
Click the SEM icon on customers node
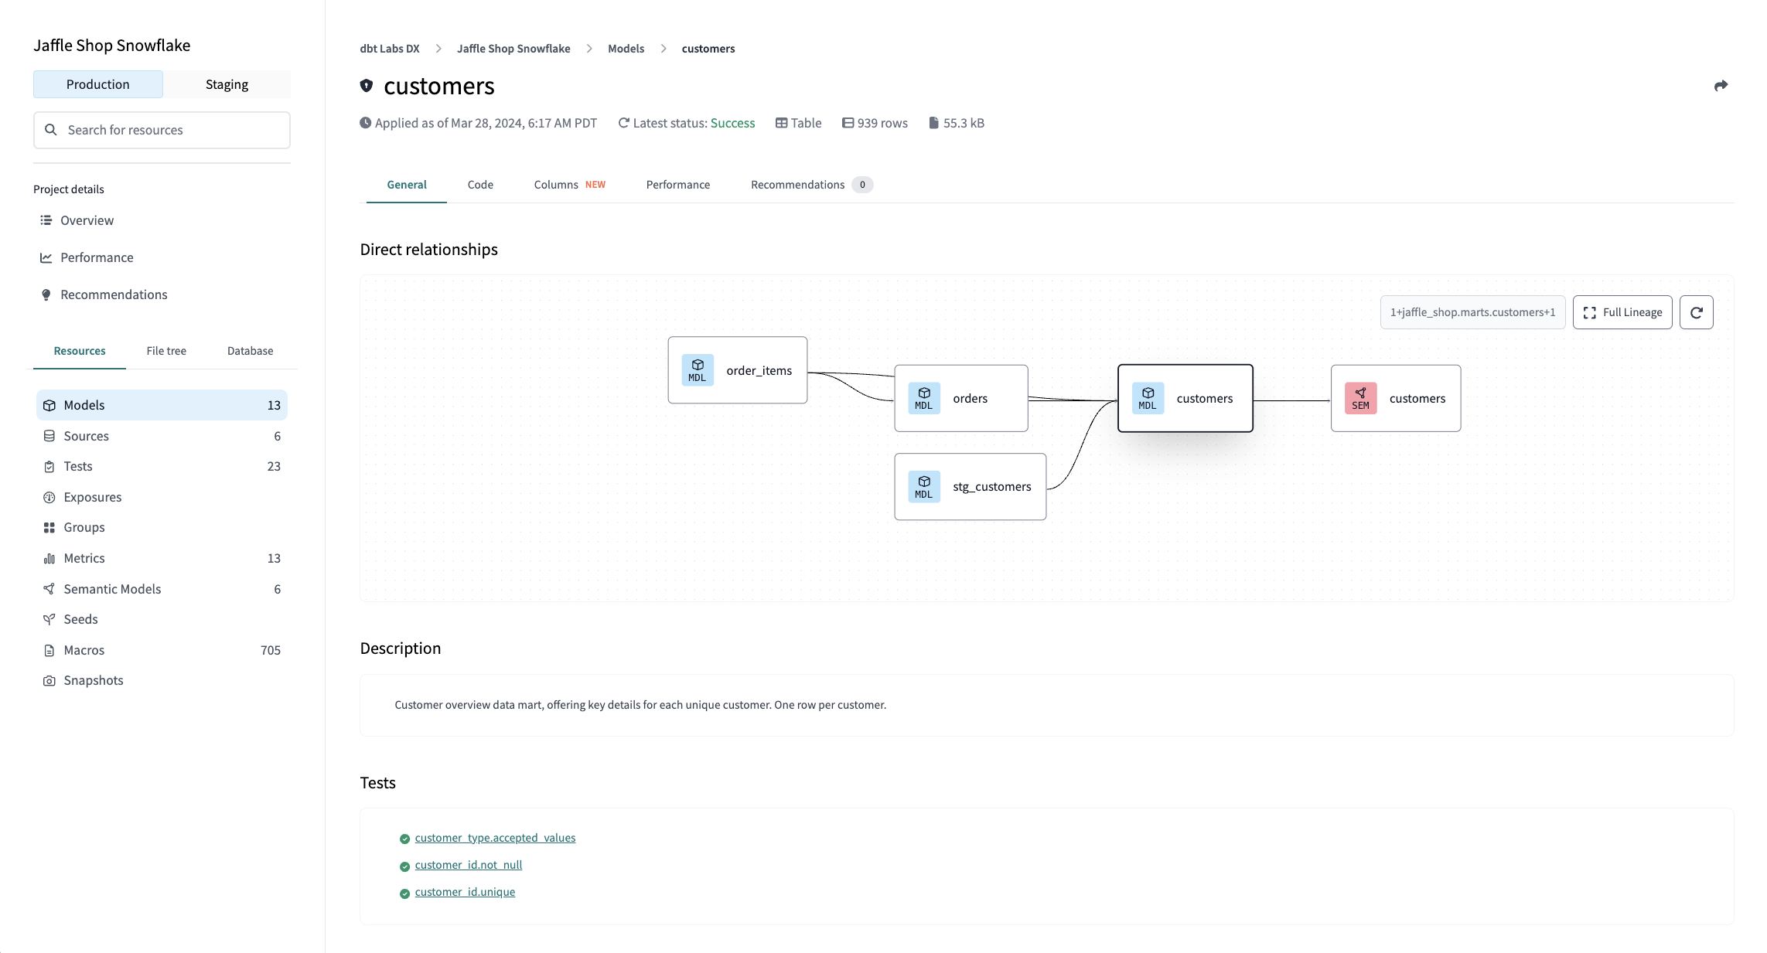tap(1359, 398)
